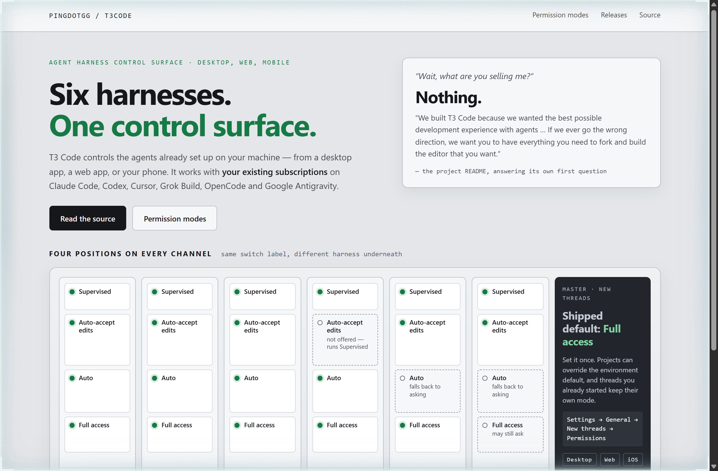Click the hollow dot on the 'not offered' card

320,323
